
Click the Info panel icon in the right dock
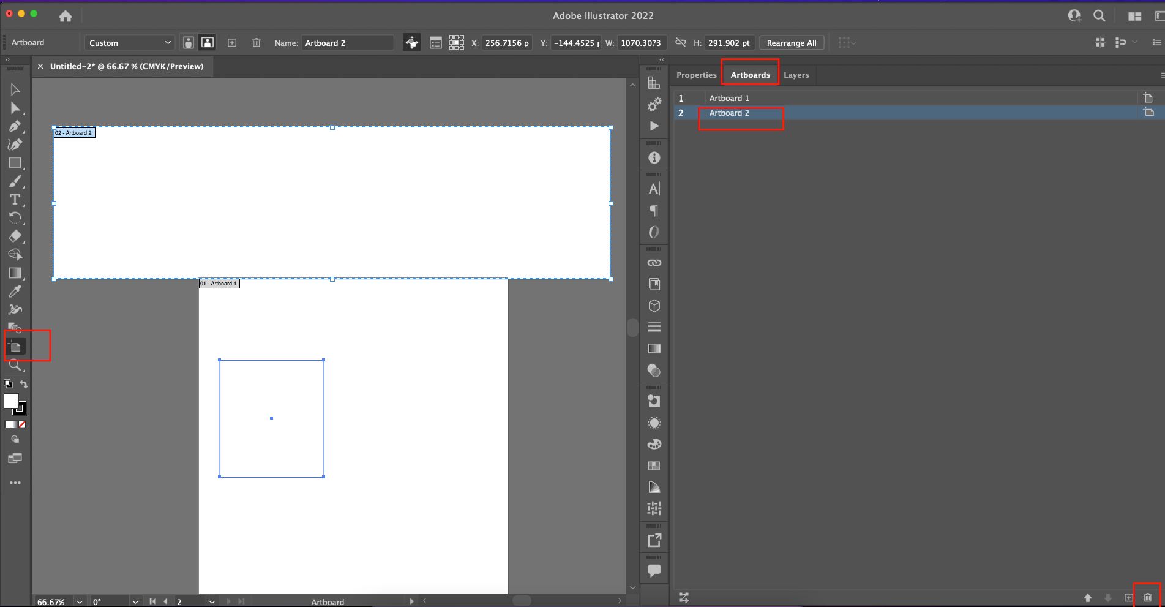click(x=654, y=157)
